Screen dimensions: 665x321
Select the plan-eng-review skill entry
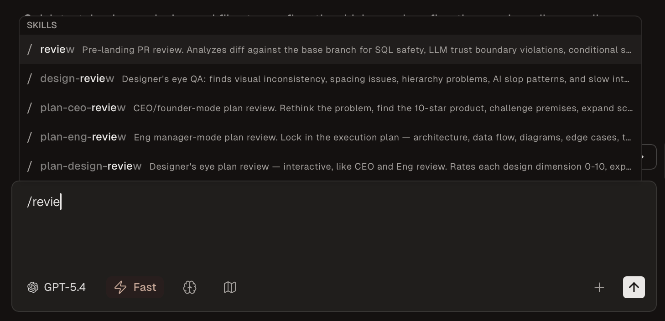click(x=83, y=137)
